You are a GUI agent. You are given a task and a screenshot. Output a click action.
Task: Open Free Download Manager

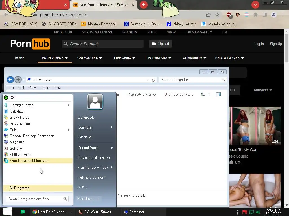[x=38, y=161]
